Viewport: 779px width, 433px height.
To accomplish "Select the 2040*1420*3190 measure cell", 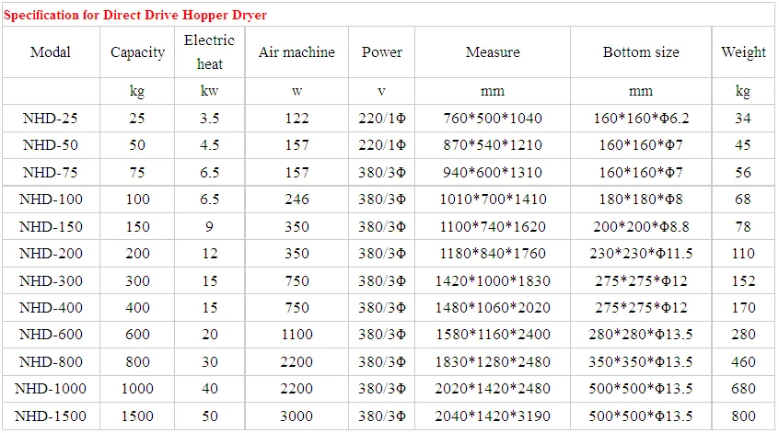I will 492,416.
